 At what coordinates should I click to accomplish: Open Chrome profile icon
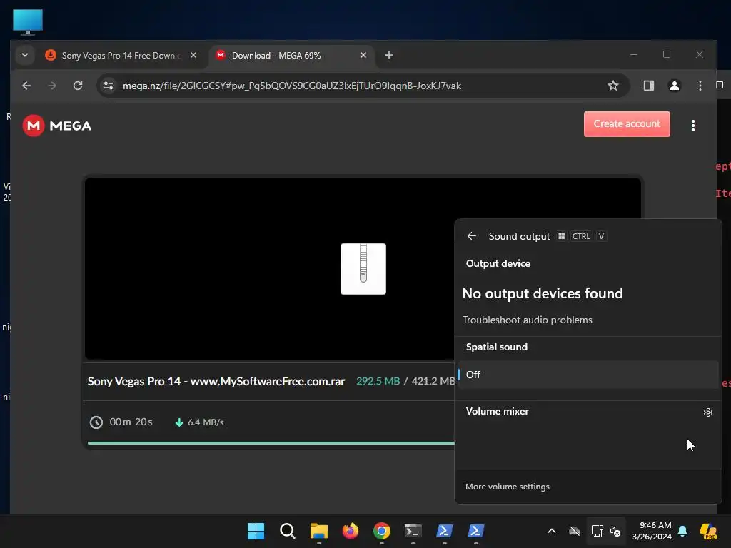click(674, 86)
